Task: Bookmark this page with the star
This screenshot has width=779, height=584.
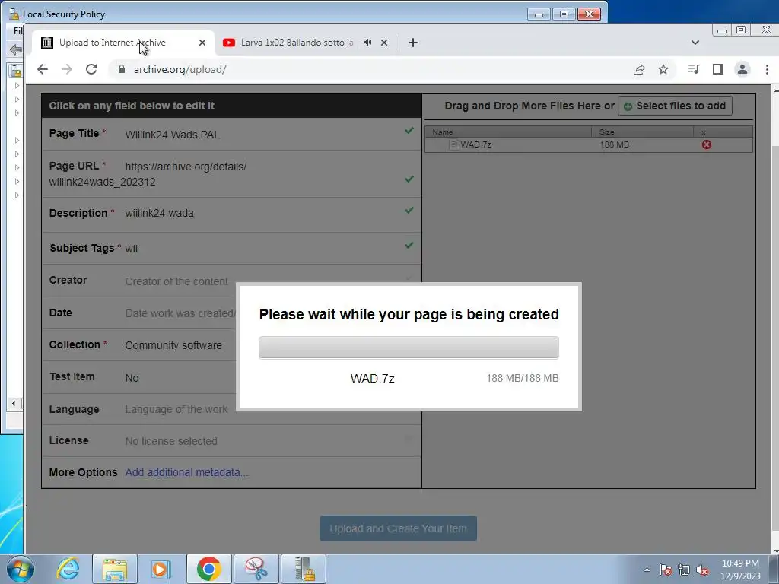Action: 663,69
